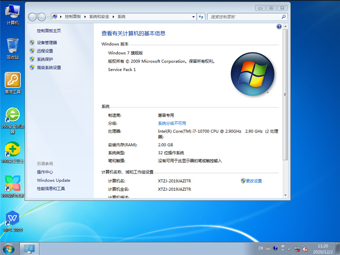The width and height of the screenshot is (340, 255).
Task: Open the Recycle Bin desktop icon
Action: pos(13,48)
